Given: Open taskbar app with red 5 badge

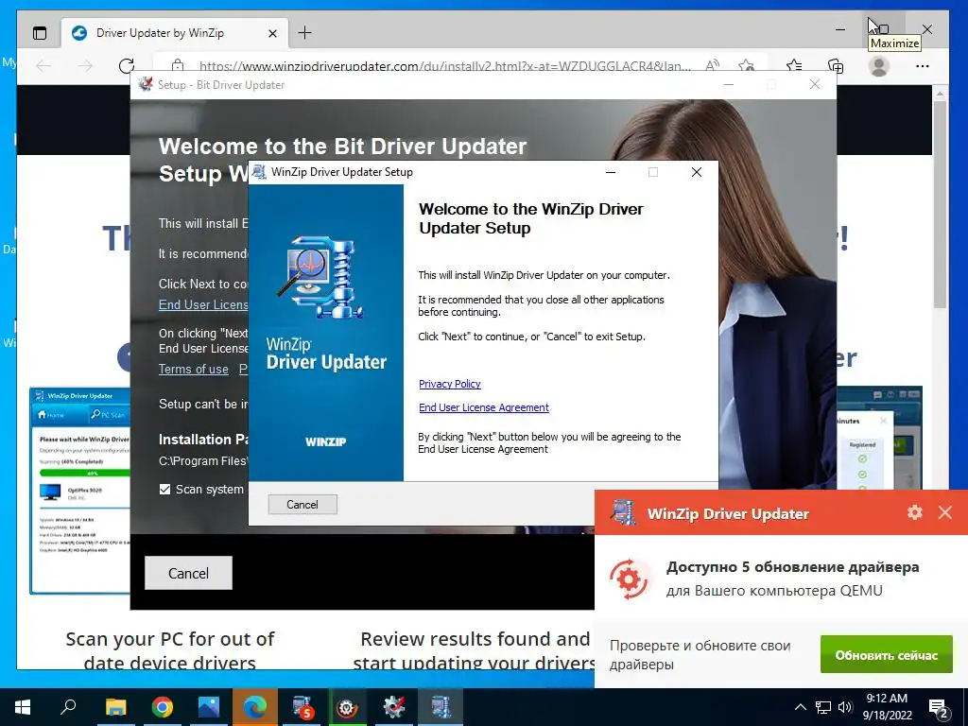Looking at the screenshot, I should pyautogui.click(x=302, y=707).
